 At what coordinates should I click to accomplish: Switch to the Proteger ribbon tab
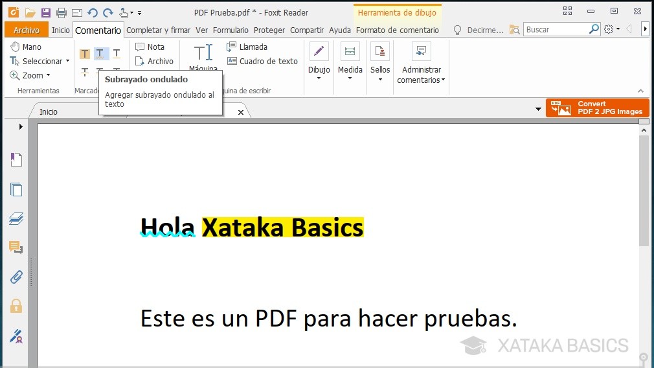coord(269,30)
